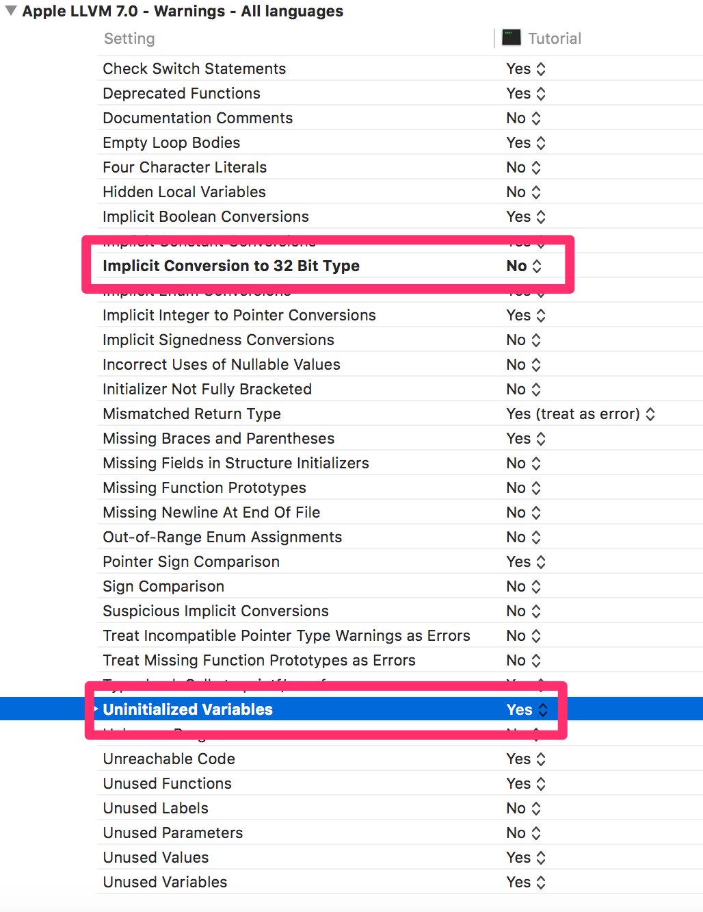This screenshot has height=912, width=703.
Task: Select the 'Uninitialized Variables' setting name
Action: coord(187,709)
